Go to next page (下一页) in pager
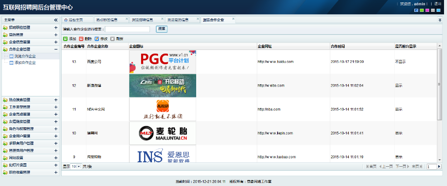Viewport: 447px width, 186px height. point(402,166)
